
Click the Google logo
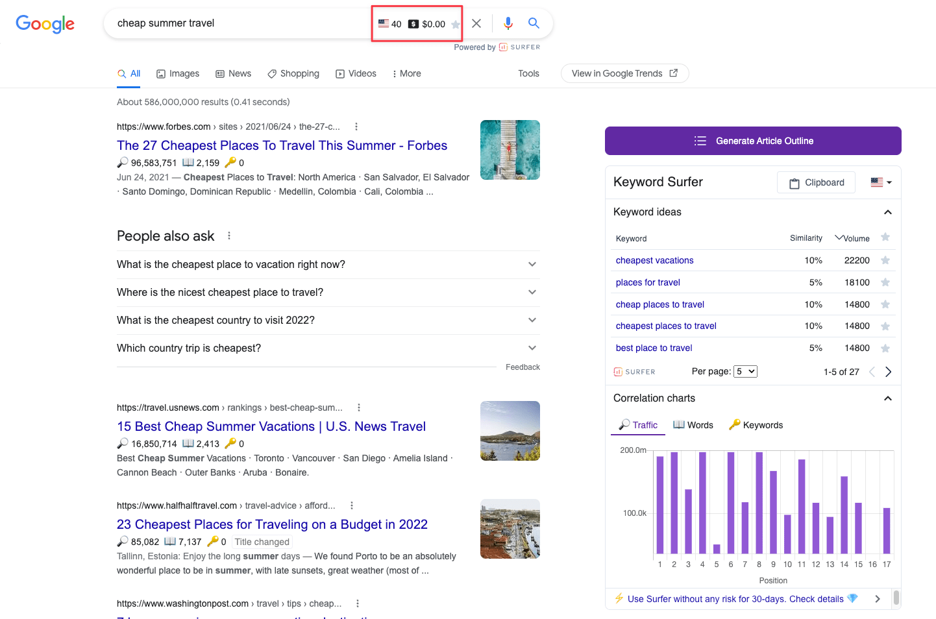point(45,24)
